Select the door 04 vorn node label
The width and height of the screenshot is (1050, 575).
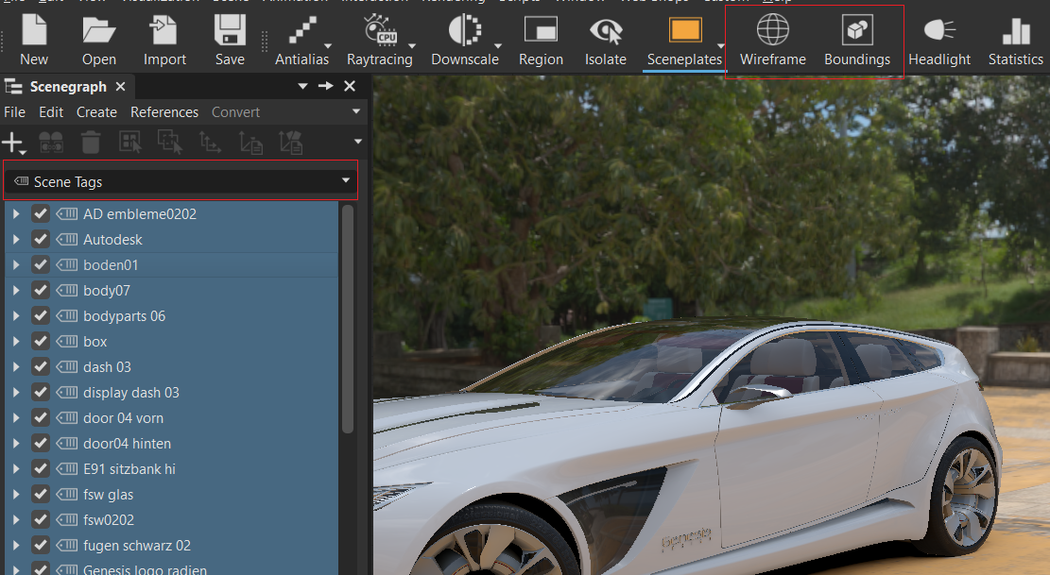point(124,417)
